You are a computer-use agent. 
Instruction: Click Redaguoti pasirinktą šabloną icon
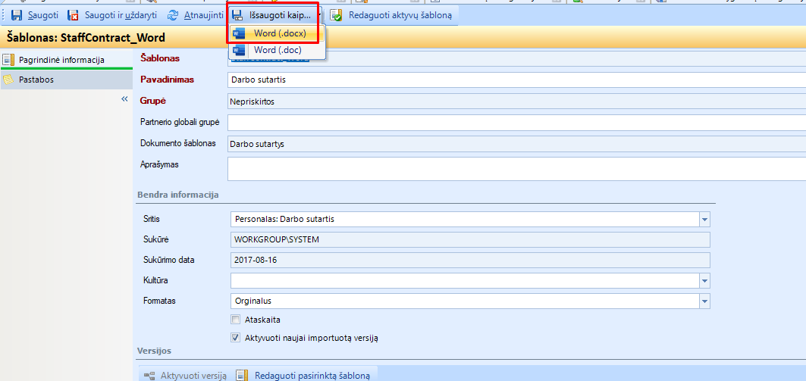click(243, 375)
